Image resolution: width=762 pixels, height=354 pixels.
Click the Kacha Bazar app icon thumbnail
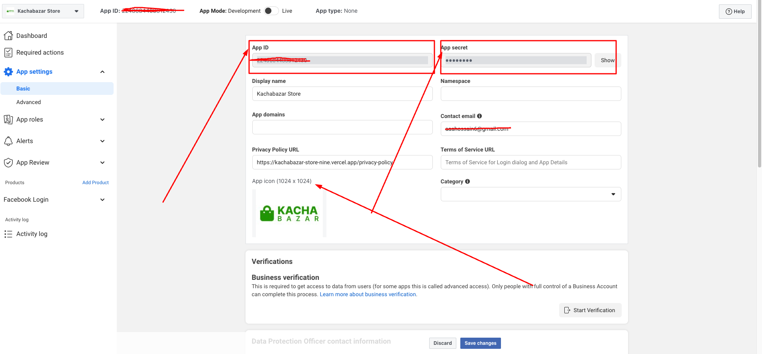pyautogui.click(x=289, y=213)
